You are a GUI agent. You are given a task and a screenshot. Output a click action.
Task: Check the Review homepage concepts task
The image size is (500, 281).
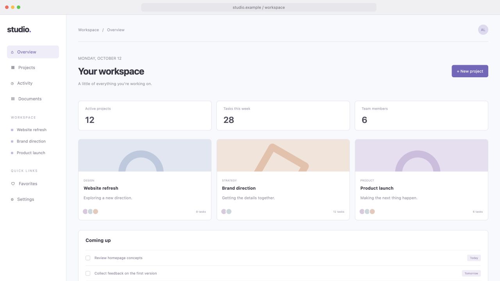pos(88,258)
